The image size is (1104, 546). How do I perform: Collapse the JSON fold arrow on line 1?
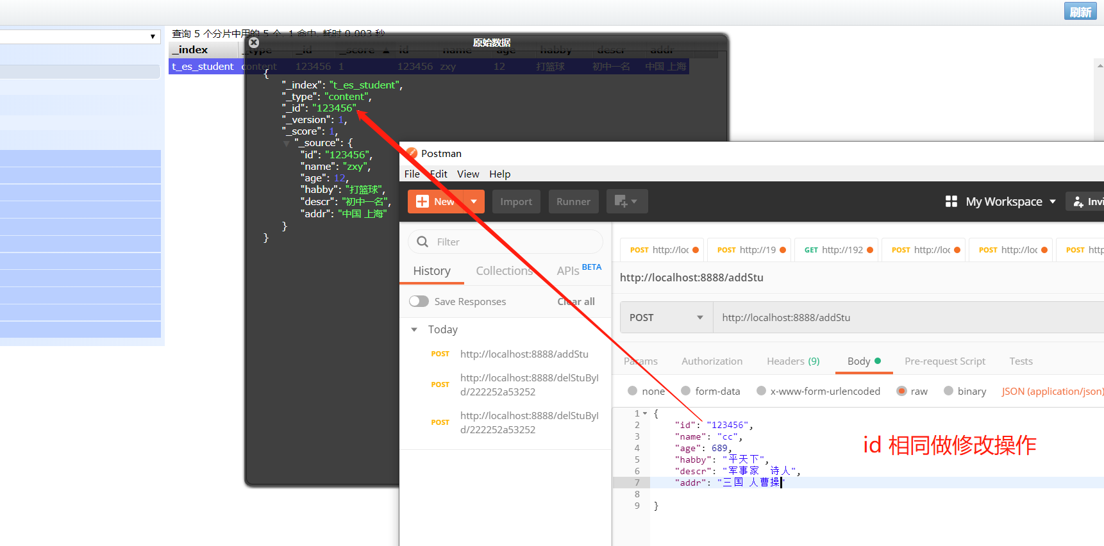click(x=645, y=414)
